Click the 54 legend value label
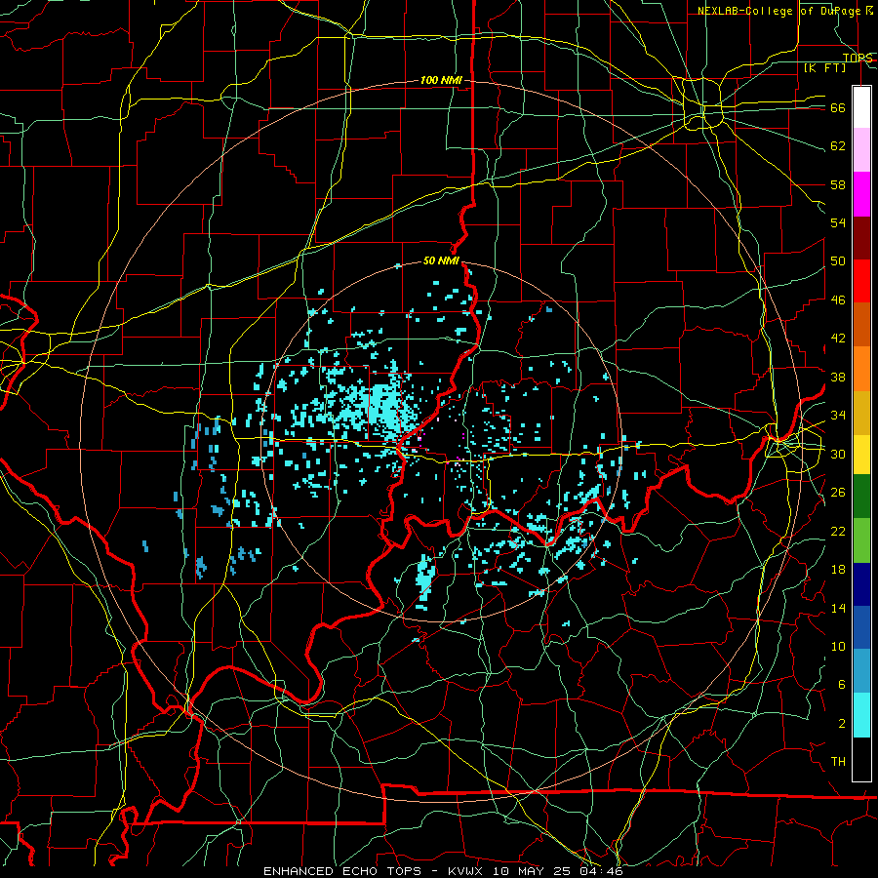Viewport: 878px width, 878px height. click(x=838, y=222)
